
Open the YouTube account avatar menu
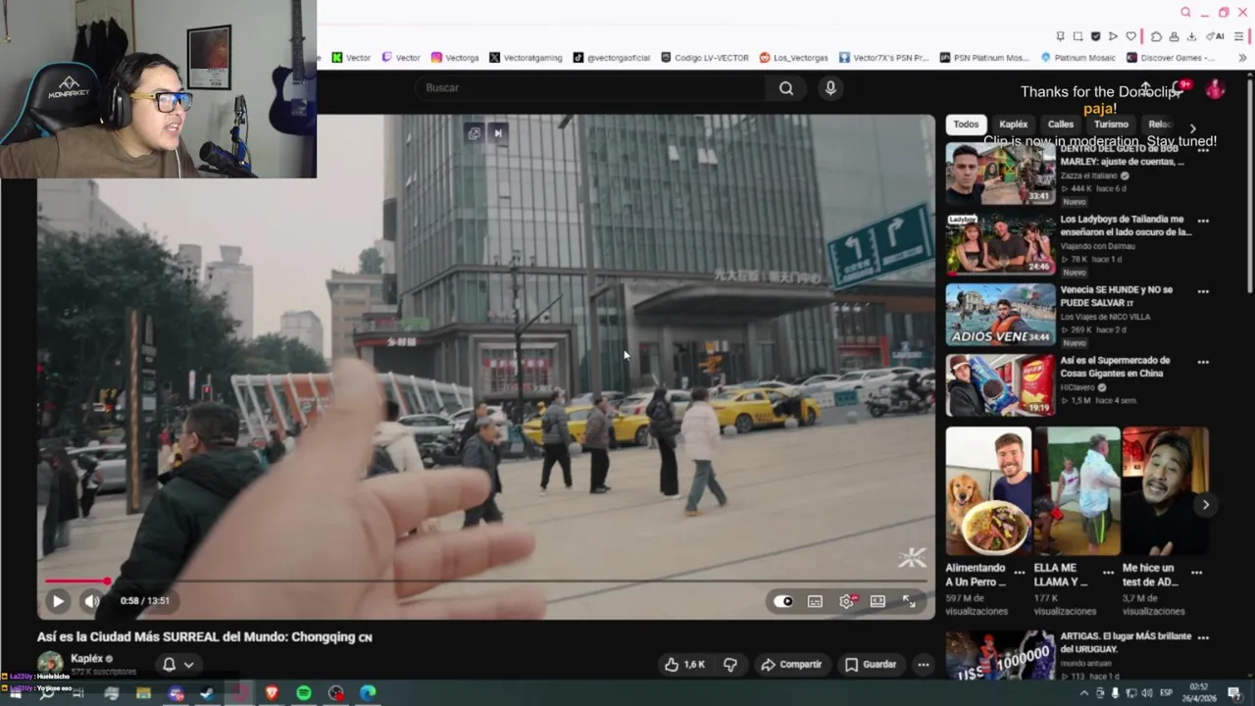(x=1216, y=89)
